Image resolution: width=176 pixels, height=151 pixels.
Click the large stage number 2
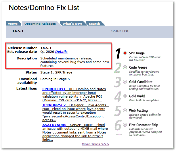(x=118, y=68)
